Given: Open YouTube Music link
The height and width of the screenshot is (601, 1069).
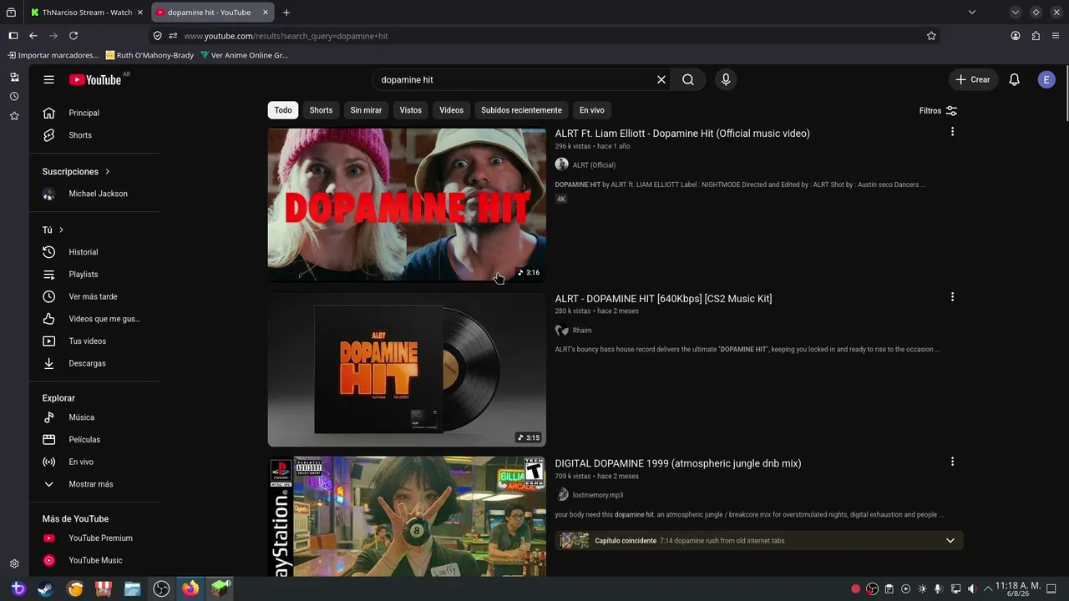Looking at the screenshot, I should tap(94, 561).
